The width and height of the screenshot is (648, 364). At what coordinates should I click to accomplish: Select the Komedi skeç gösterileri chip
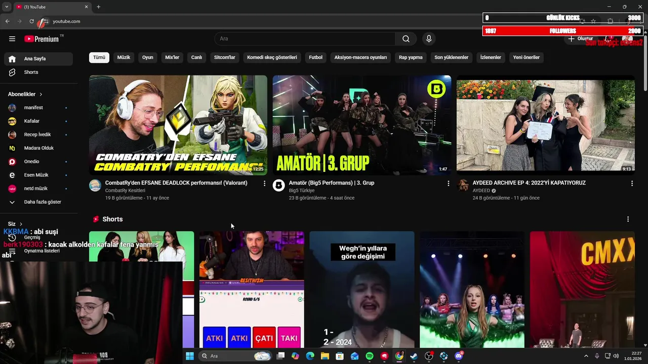[272, 57]
